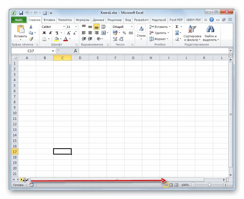Click the Cut scissors icon
Screen dimensions: 244x199
pos(31,27)
